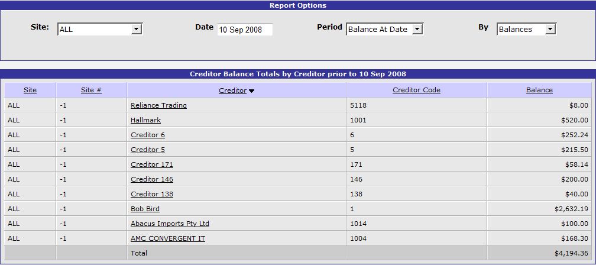Open the Hallmark creditor details

(x=145, y=120)
